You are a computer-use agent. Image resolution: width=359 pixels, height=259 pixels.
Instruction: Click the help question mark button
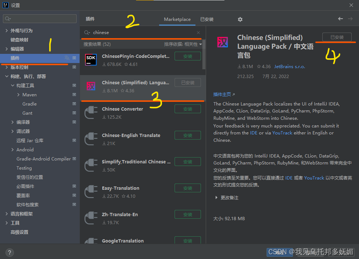tap(10, 253)
